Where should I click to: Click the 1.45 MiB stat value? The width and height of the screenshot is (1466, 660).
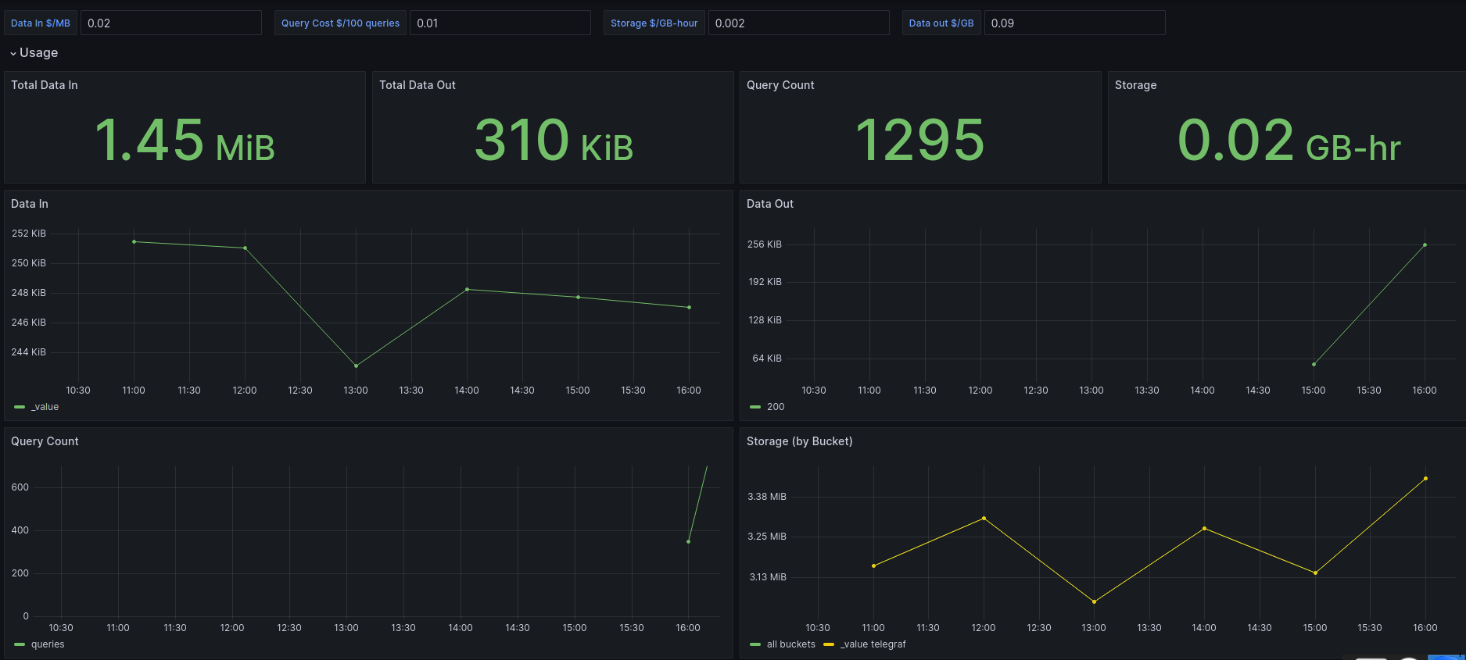pos(185,141)
